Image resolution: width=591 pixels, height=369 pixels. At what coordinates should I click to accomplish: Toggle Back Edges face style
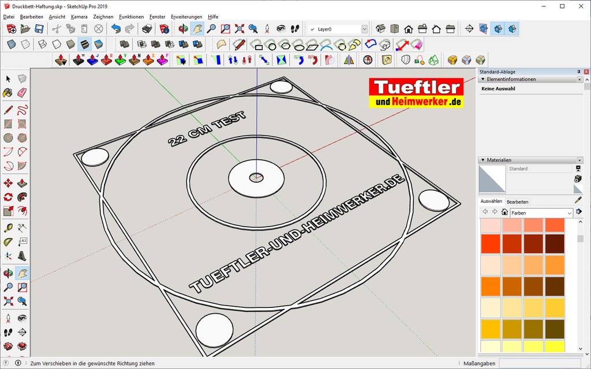click(x=25, y=44)
